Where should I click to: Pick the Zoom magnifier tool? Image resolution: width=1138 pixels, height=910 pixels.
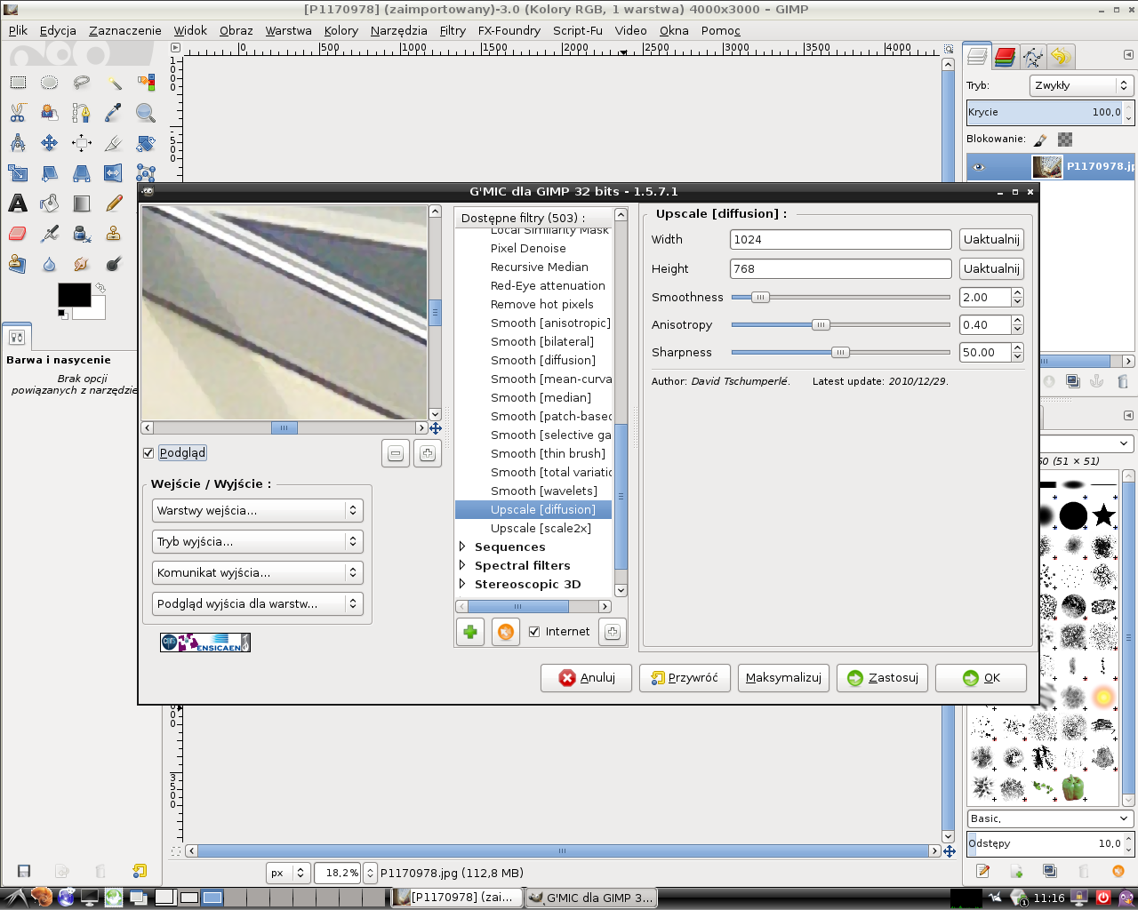point(146,113)
